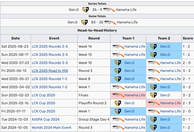This screenshot has width=194, height=132.
Task: Click the Hanwha Life team name in Game Totals
Action: [x=127, y=22]
